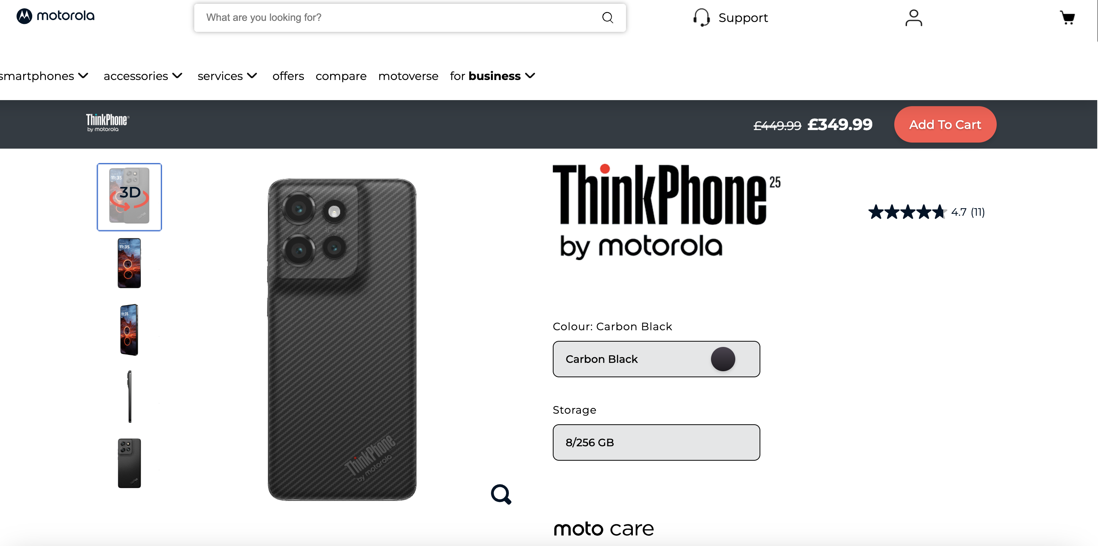The width and height of the screenshot is (1098, 546).
Task: Click the ThinkPhone logo in dark banner
Action: (107, 122)
